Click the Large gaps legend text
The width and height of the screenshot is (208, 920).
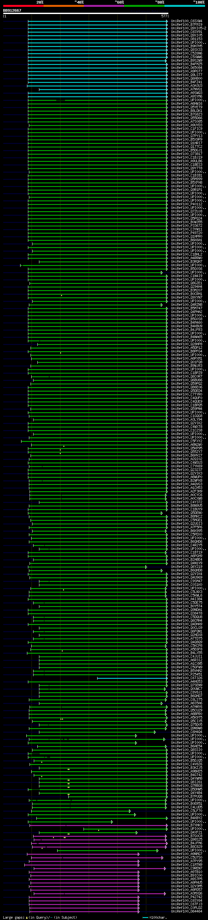[40, 917]
